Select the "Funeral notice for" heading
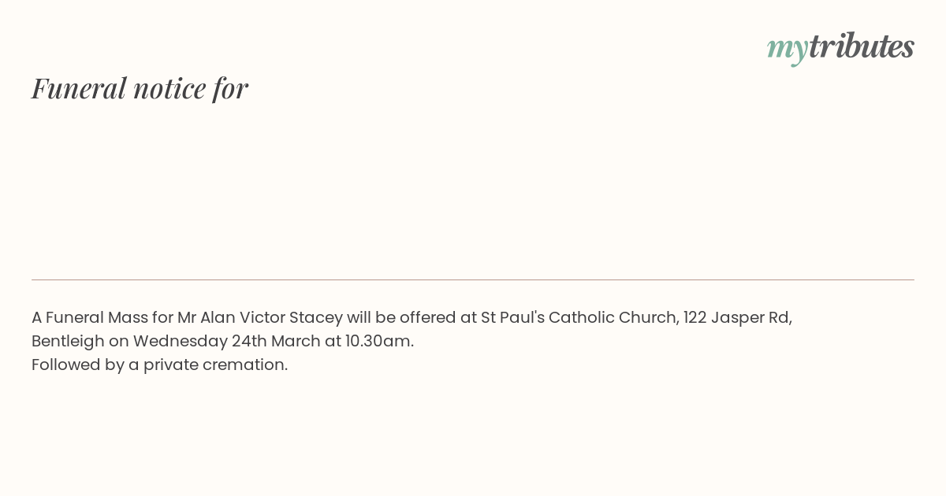The image size is (946, 496). pos(140,88)
